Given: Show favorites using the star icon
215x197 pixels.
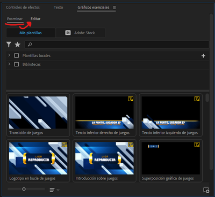Looking at the screenshot, I should (x=17, y=44).
